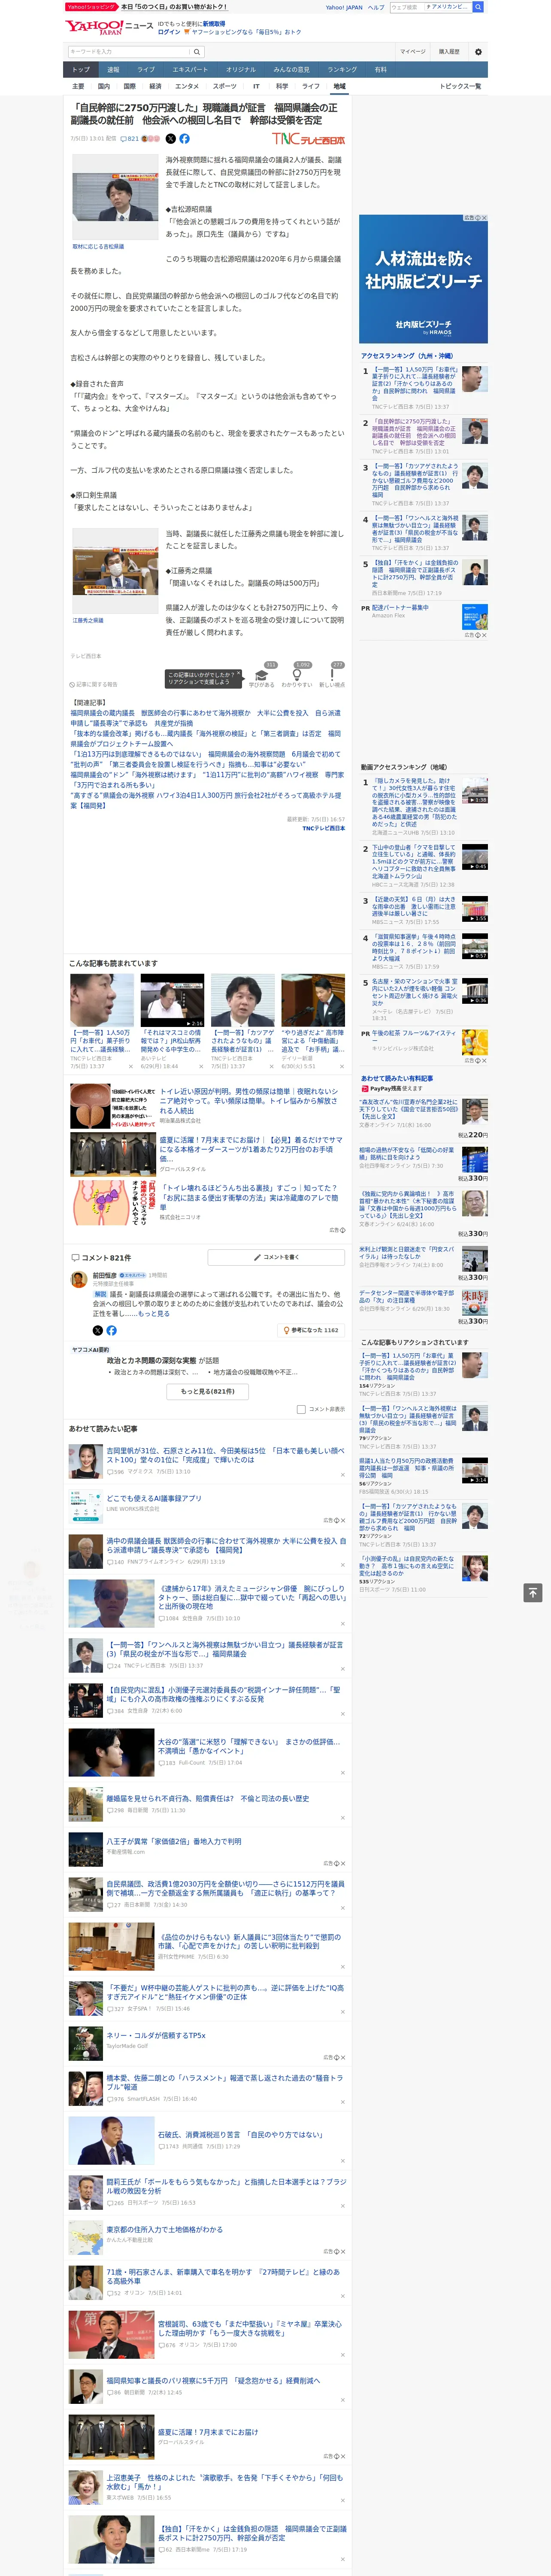Share the article on X below headline
Image resolution: width=551 pixels, height=2576 pixels.
tap(170, 139)
